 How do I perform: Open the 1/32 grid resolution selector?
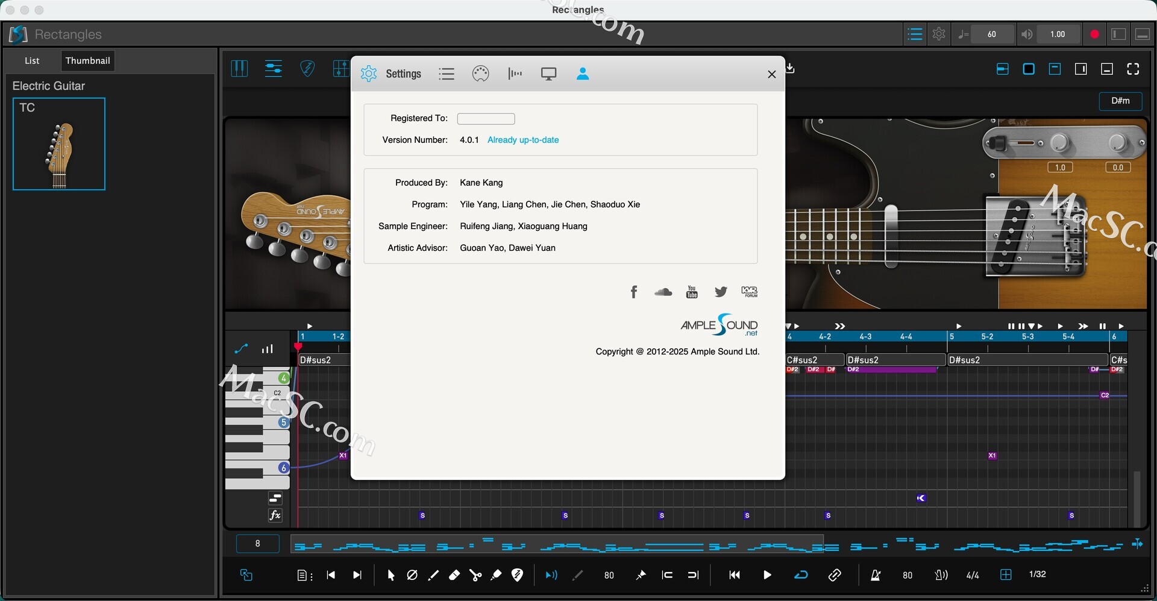coord(1037,574)
